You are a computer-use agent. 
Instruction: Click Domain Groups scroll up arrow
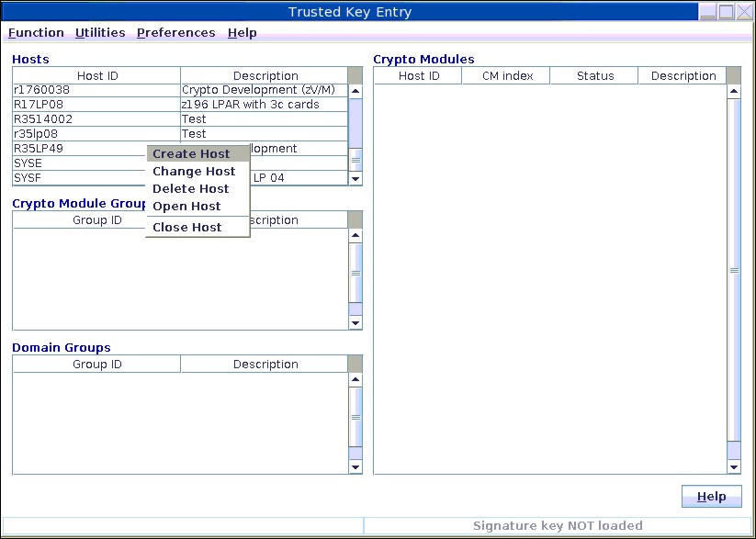pyautogui.click(x=355, y=379)
